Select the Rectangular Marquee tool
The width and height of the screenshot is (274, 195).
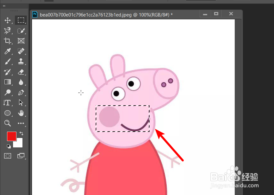coord(21,20)
